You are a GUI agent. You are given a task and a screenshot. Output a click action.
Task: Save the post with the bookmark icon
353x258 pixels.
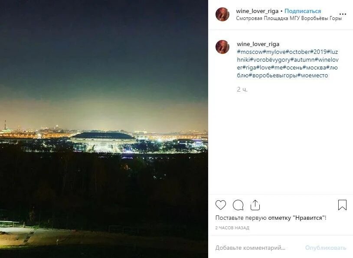pos(342,205)
